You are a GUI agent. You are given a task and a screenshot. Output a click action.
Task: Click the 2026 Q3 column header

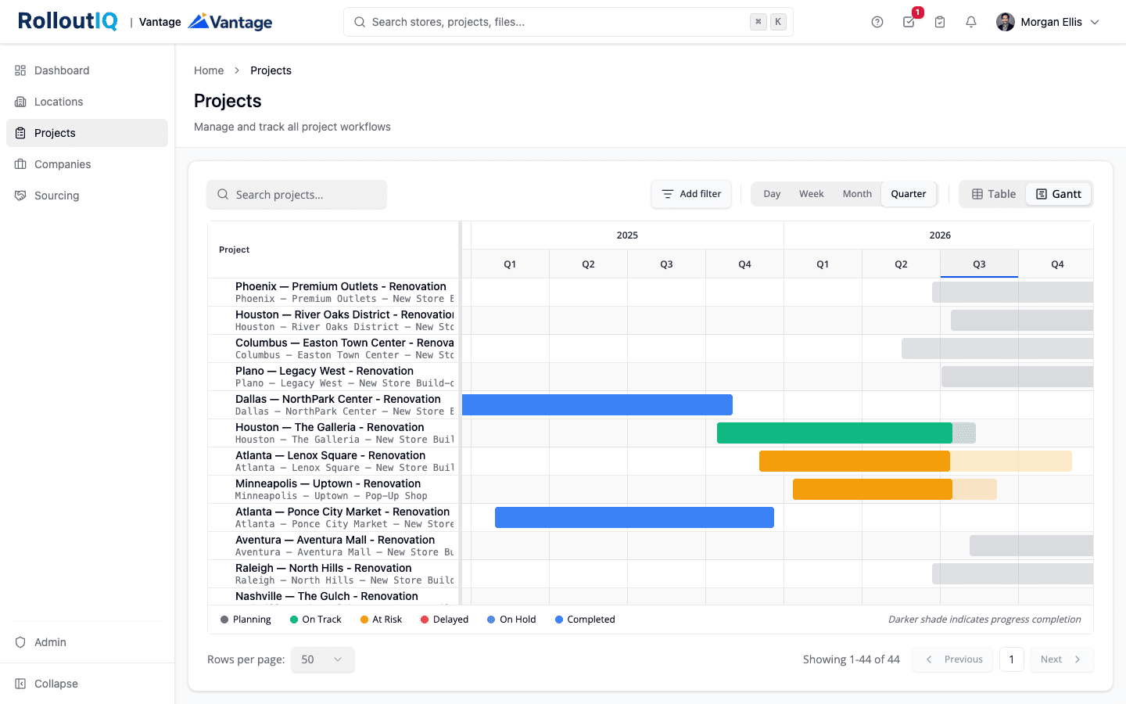[979, 264]
